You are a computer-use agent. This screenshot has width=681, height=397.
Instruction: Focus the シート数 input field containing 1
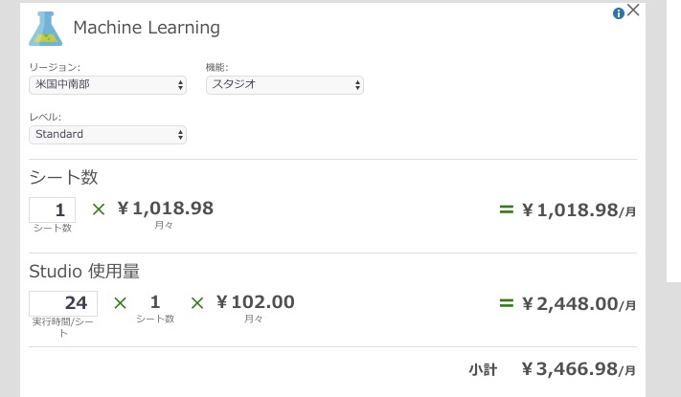pos(52,210)
